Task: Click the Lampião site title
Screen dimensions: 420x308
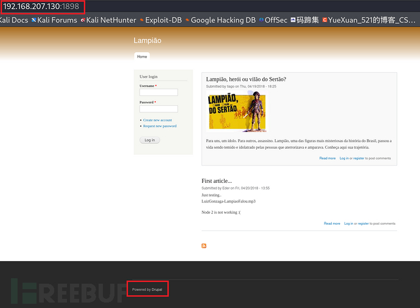Action: [x=147, y=41]
